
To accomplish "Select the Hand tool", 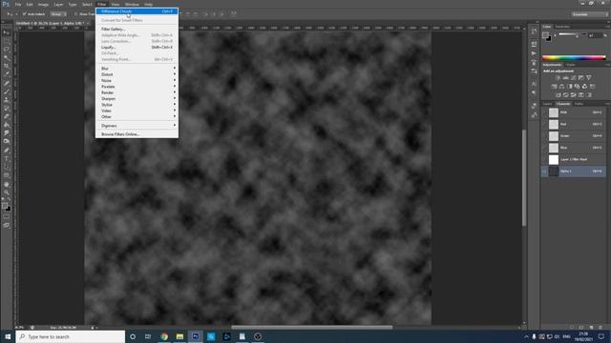I will 7,184.
